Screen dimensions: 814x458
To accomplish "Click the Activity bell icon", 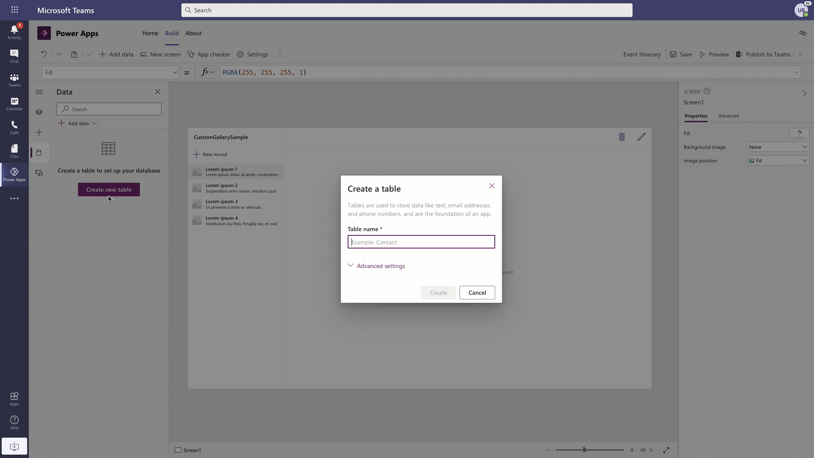I will [x=14, y=32].
